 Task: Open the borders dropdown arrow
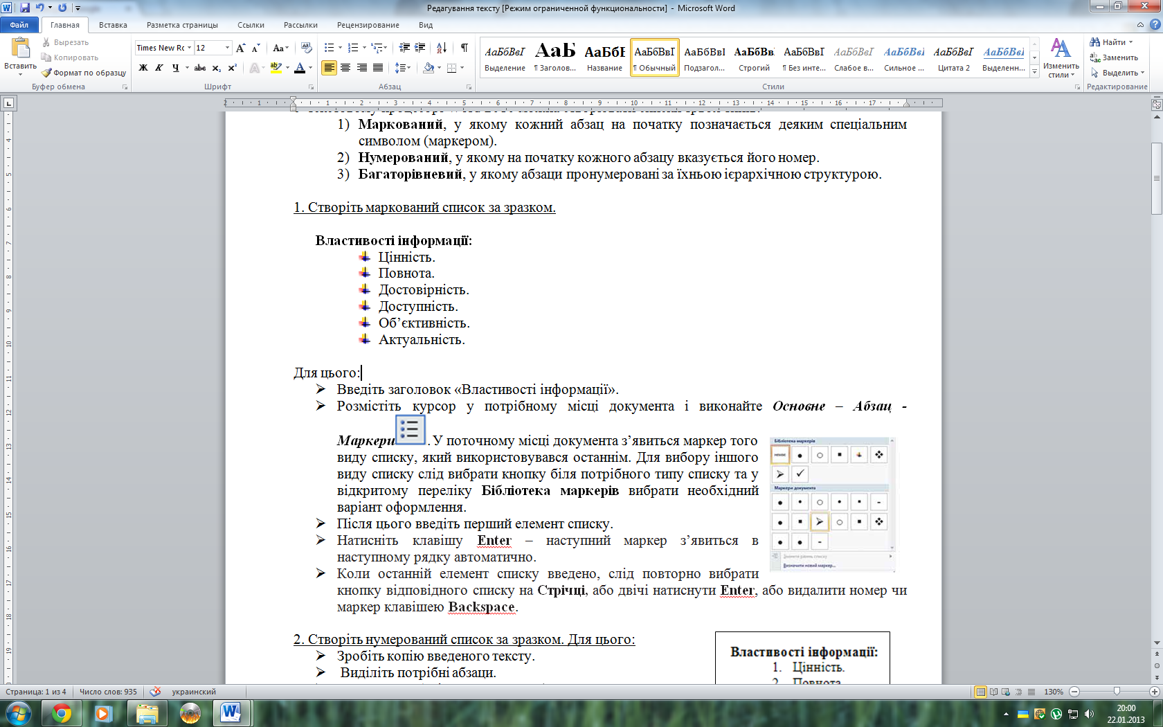pyautogui.click(x=462, y=68)
